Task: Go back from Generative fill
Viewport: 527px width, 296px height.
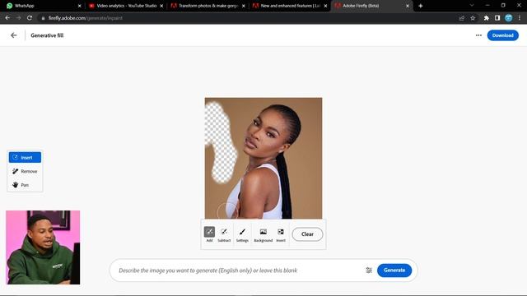Action: point(13,35)
